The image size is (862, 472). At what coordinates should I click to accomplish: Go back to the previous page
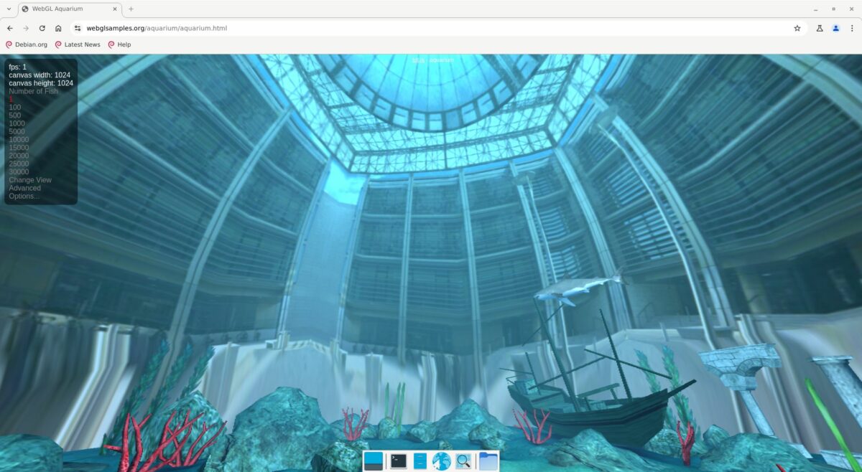9,28
